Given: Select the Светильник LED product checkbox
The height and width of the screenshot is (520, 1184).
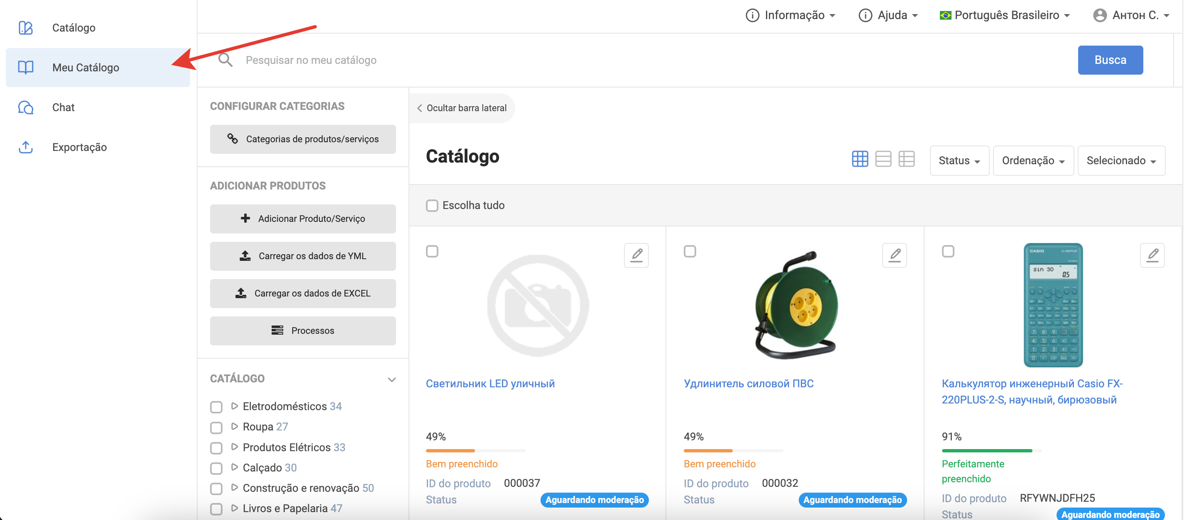Looking at the screenshot, I should 432,251.
